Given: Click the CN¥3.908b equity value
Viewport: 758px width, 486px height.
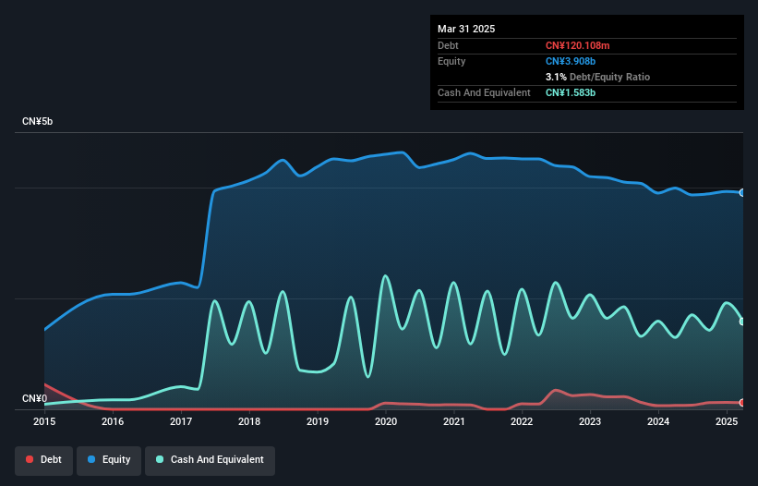Looking at the screenshot, I should pos(571,61).
